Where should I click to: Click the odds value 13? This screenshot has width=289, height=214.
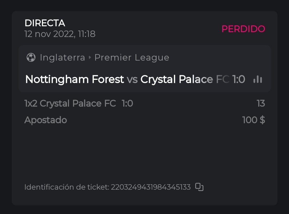[261, 103]
